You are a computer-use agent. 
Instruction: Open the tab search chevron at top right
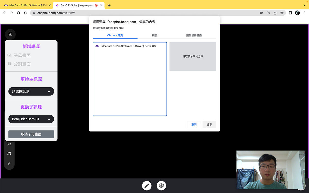point(304,5)
